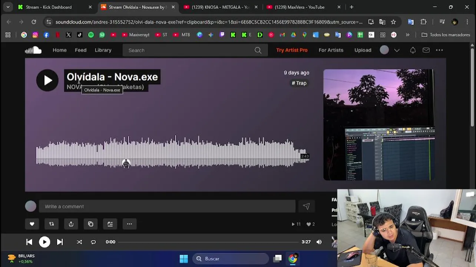Click the search magnifier icon
Image resolution: width=476 pixels, height=267 pixels.
[258, 50]
